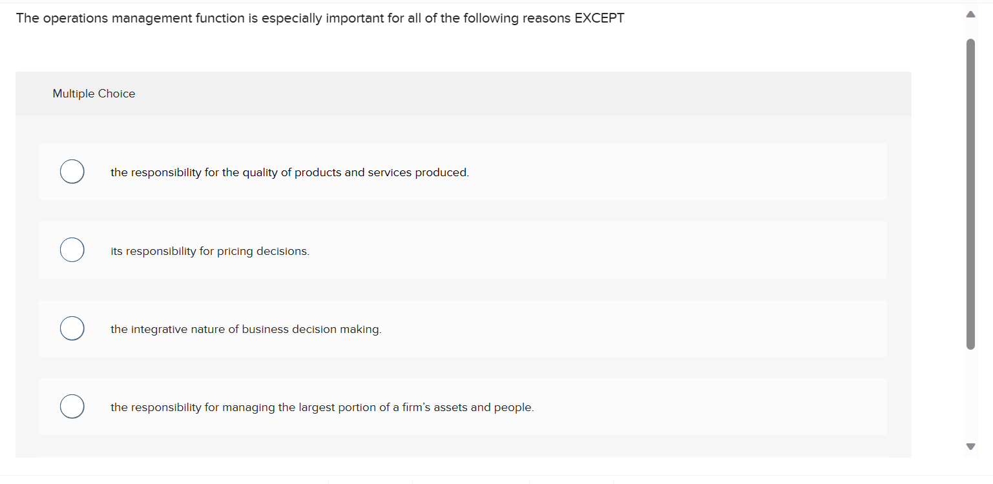Screen dimensions: 993x484
Task: Select the option about managing a firm's assets
Action: 72,406
